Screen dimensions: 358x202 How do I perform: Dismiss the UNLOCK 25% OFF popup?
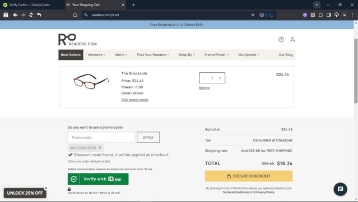(x=46, y=188)
